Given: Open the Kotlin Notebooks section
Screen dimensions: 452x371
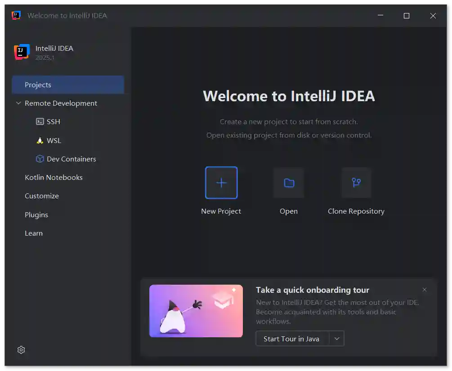Looking at the screenshot, I should (x=54, y=178).
